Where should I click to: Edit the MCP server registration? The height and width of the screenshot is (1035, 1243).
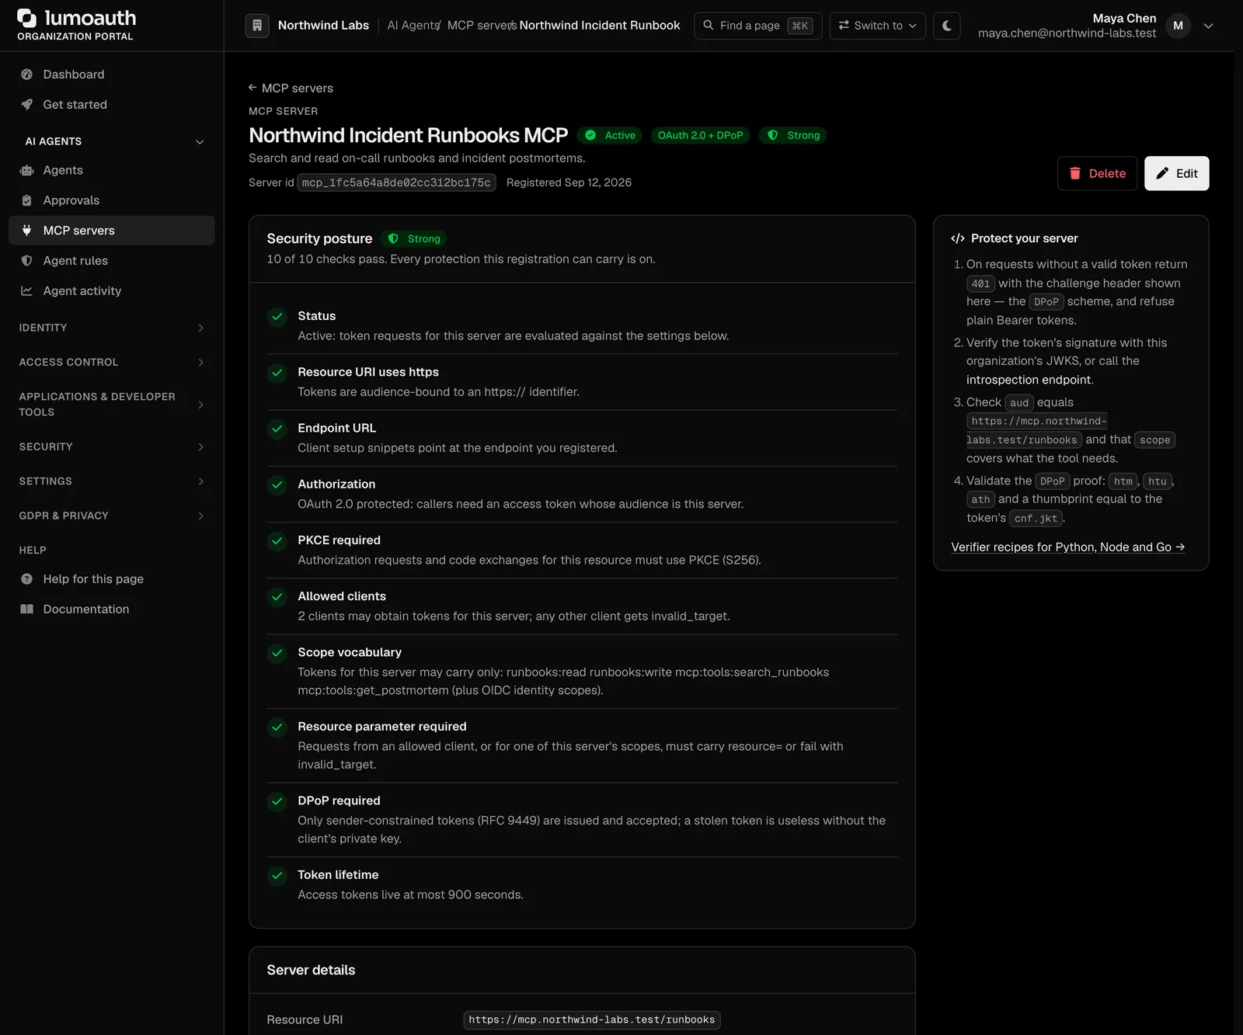tap(1176, 174)
